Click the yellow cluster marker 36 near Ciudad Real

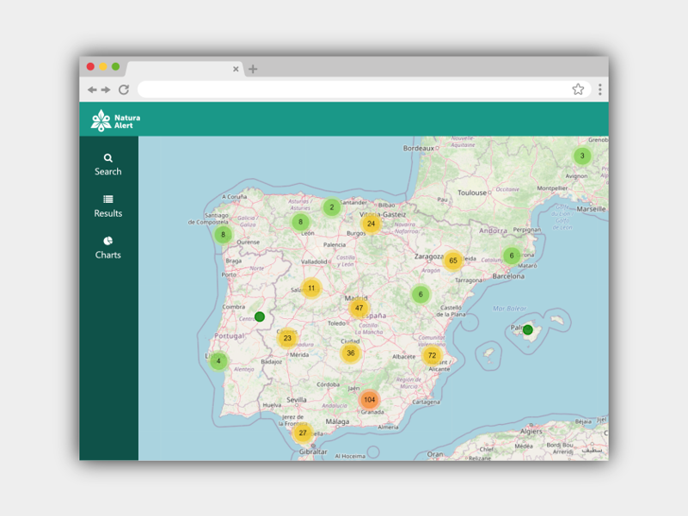point(351,353)
